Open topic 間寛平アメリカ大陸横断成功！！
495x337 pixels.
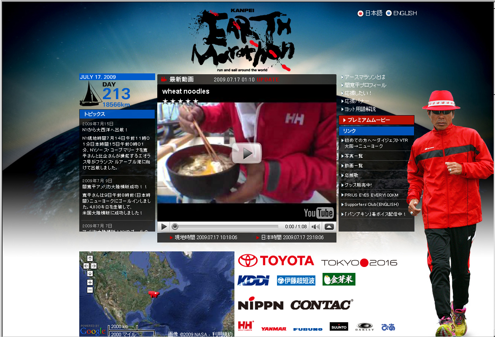click(115, 187)
